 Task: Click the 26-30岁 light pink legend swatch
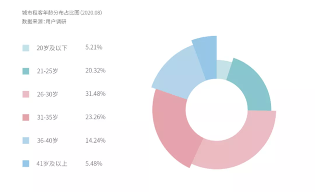[26, 94]
